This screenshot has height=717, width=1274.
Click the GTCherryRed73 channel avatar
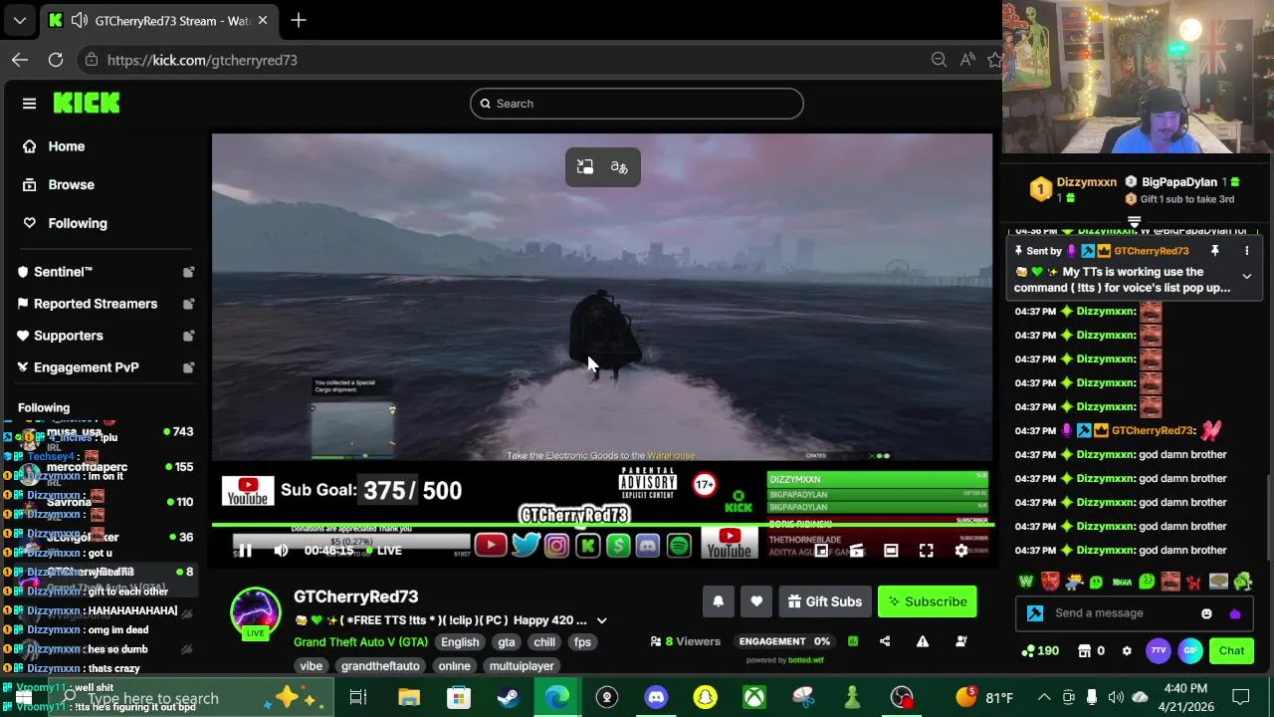[256, 611]
